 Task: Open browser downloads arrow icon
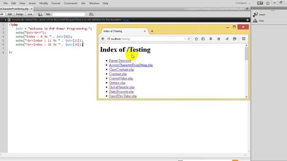211,39
